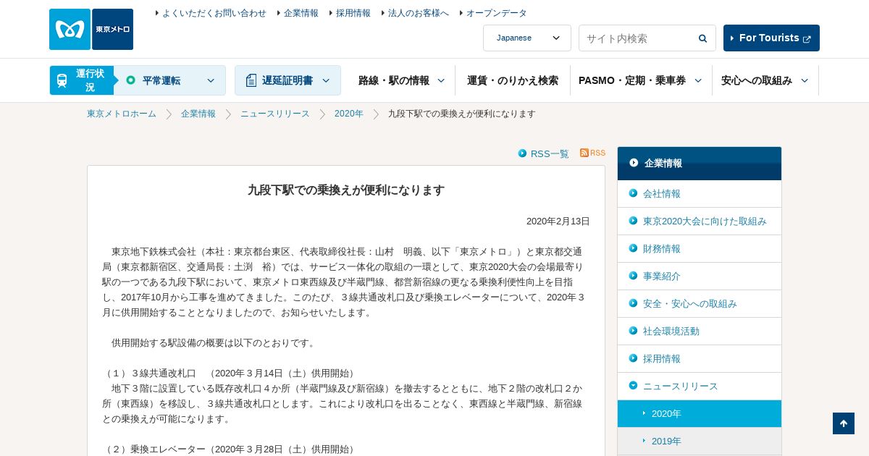
Task: Open 財務情報 in sidebar
Action: pos(662,248)
